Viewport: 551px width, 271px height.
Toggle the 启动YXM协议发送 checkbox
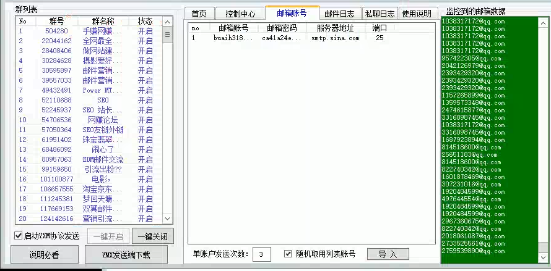tap(18, 236)
